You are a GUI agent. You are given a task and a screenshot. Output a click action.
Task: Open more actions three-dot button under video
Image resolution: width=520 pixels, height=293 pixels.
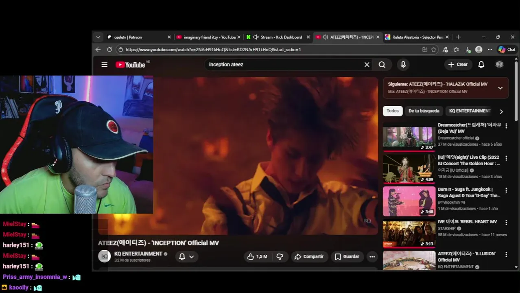(x=372, y=256)
